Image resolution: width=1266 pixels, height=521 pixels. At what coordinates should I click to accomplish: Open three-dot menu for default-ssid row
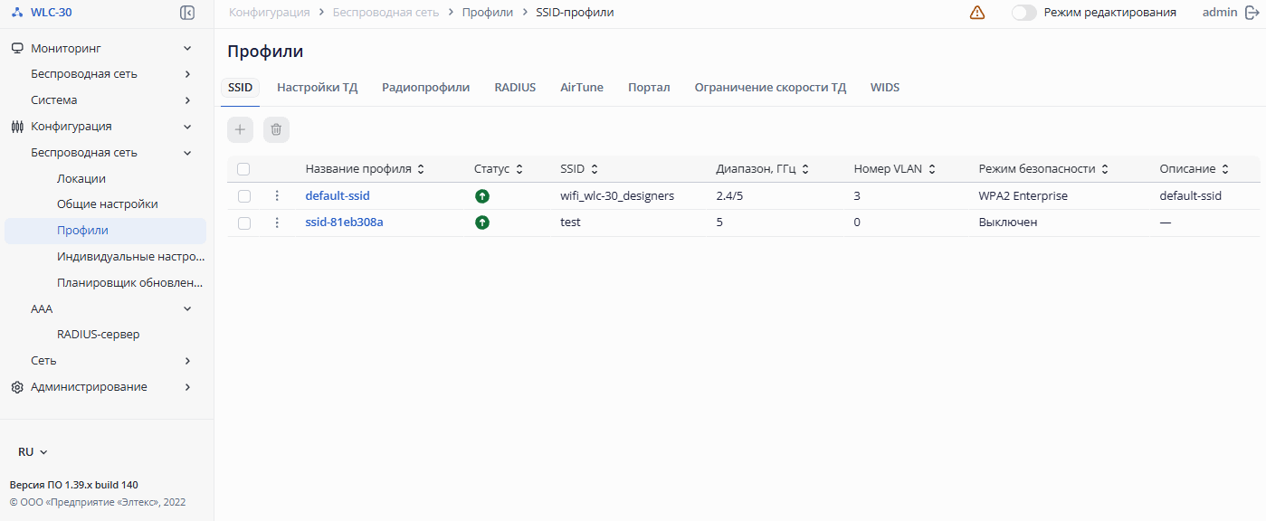pyautogui.click(x=277, y=195)
